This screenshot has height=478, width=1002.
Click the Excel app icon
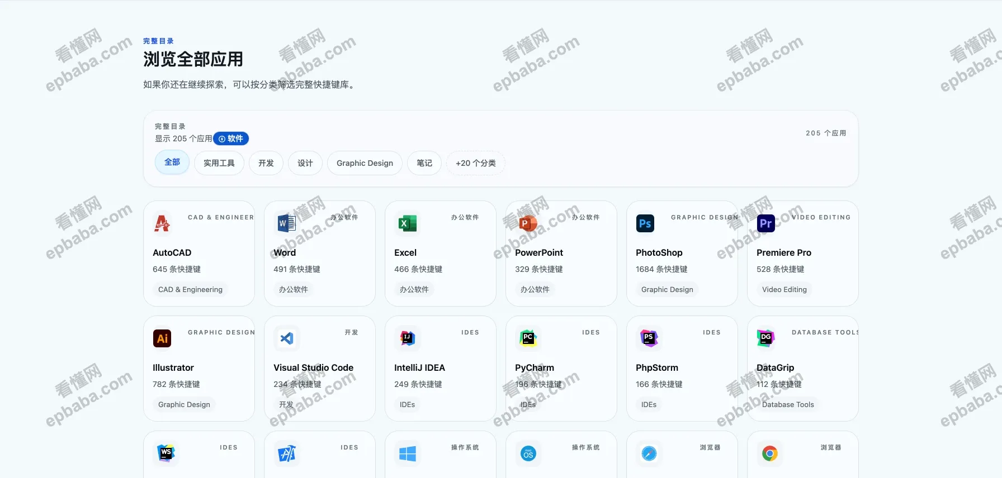408,223
